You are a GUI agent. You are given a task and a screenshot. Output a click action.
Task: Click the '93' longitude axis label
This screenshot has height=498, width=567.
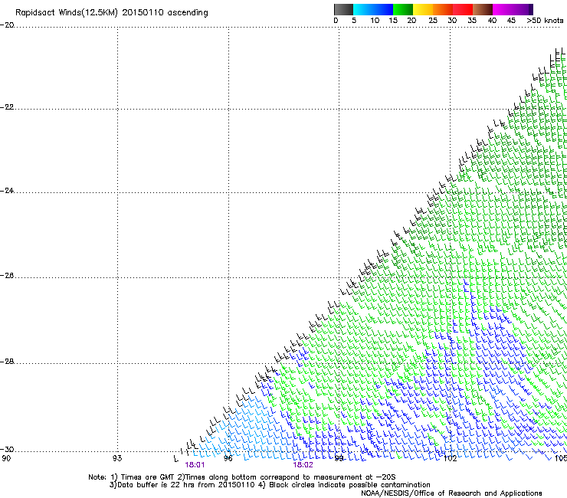[117, 458]
